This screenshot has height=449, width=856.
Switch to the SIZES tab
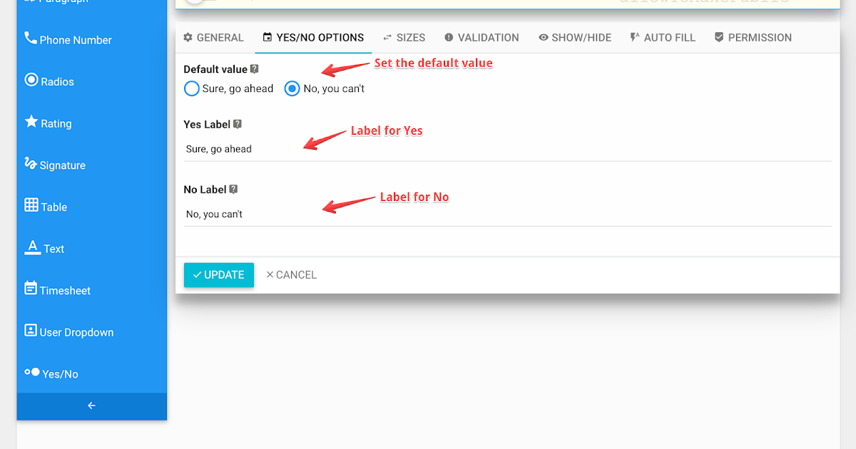coord(404,37)
